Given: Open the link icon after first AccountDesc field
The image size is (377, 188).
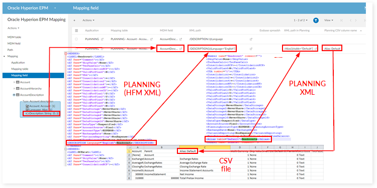Looking at the screenshot, I should (x=180, y=39).
